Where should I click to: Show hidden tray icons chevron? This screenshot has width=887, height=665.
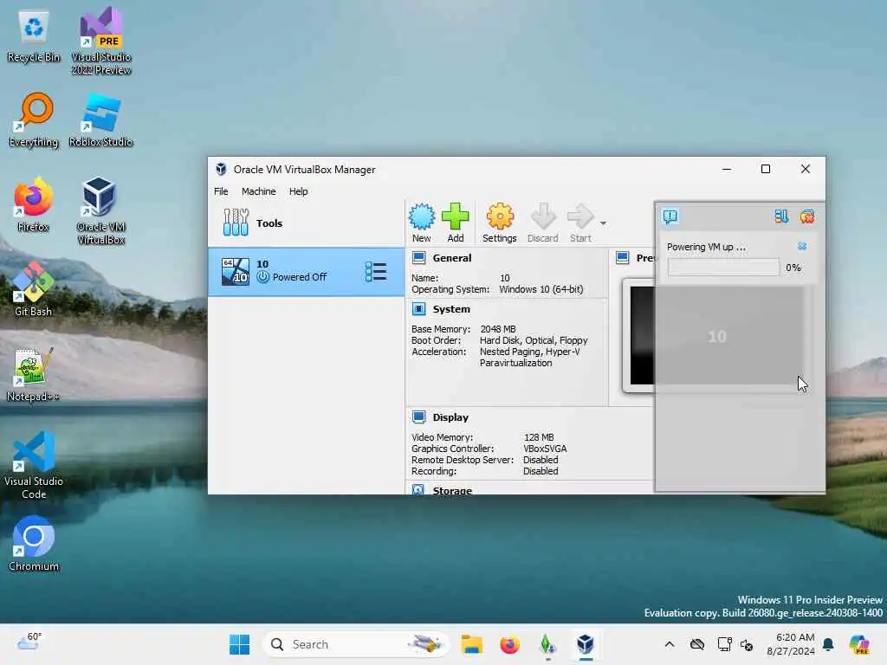(x=670, y=644)
